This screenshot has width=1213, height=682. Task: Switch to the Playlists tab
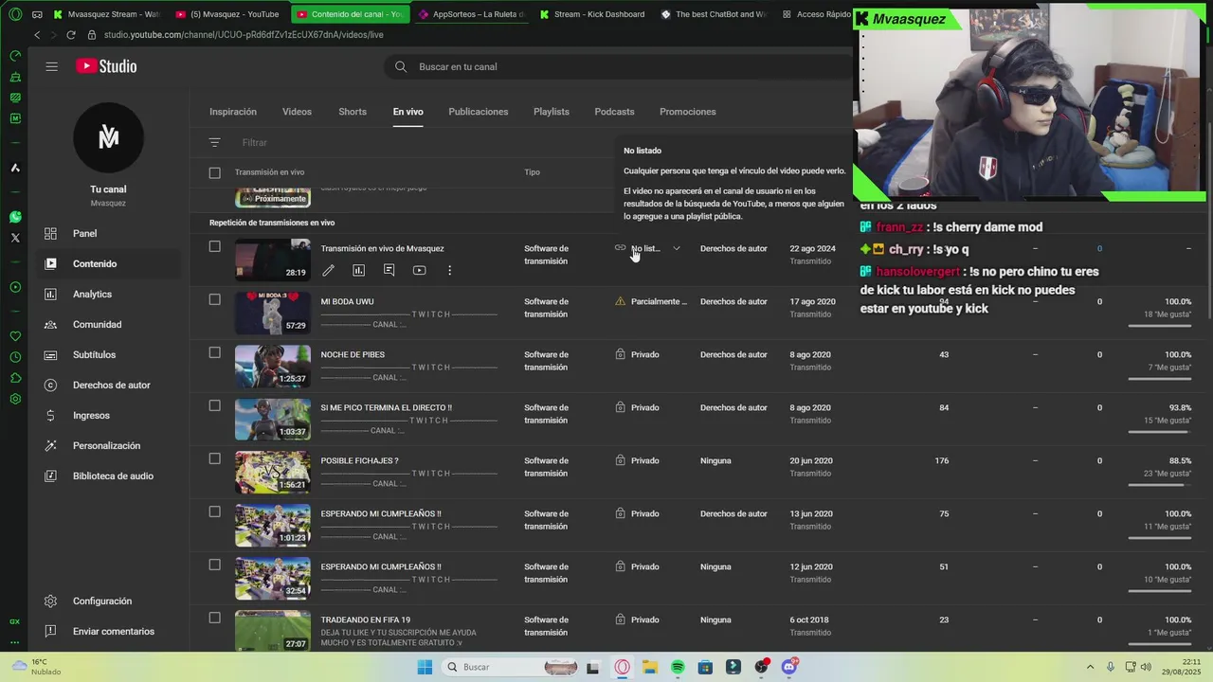pyautogui.click(x=552, y=112)
